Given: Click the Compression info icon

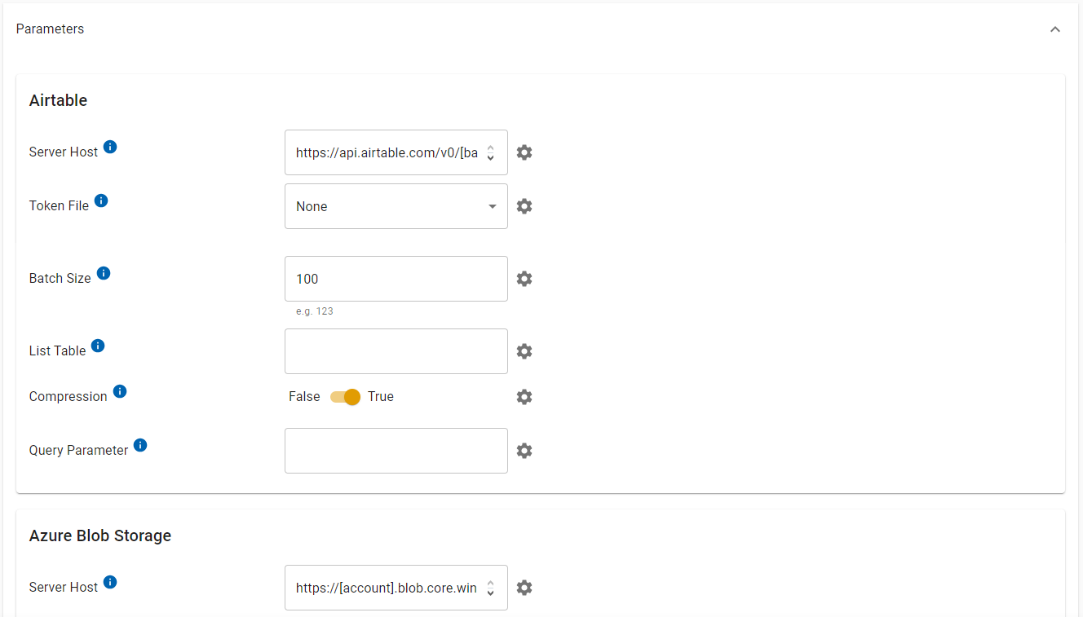Looking at the screenshot, I should click(120, 391).
